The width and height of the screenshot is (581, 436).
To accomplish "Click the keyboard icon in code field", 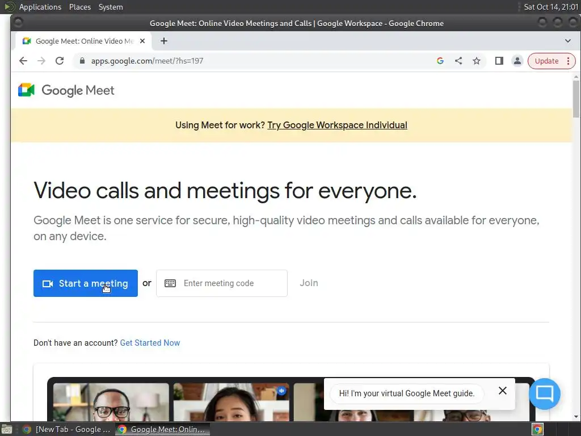I will coord(170,283).
